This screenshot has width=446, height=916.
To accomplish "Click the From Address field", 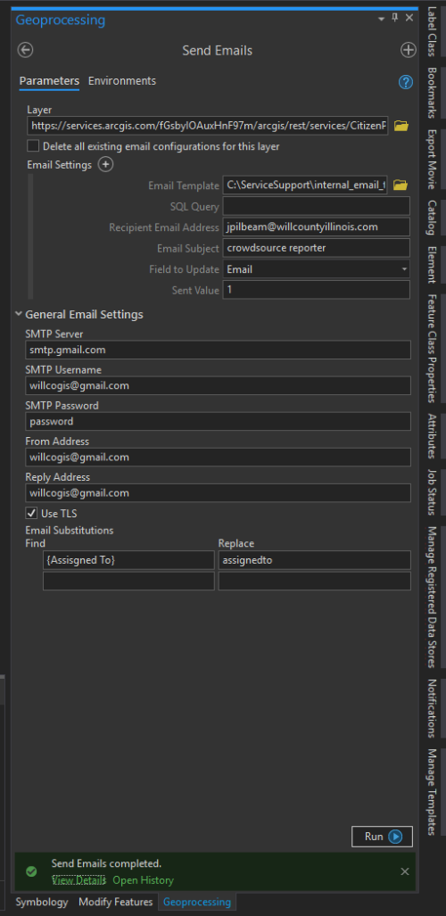I will 218,457.
